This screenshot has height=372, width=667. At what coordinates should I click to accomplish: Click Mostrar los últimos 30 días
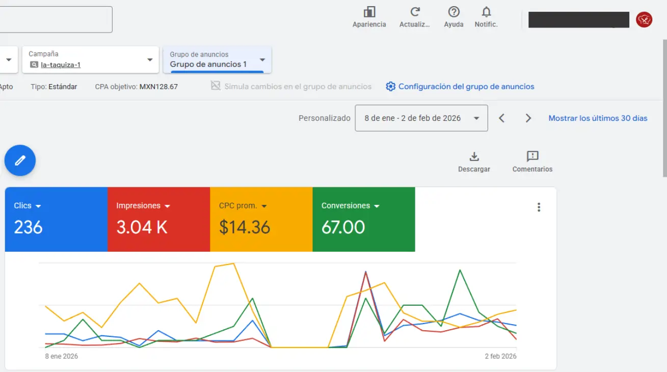[x=598, y=118]
